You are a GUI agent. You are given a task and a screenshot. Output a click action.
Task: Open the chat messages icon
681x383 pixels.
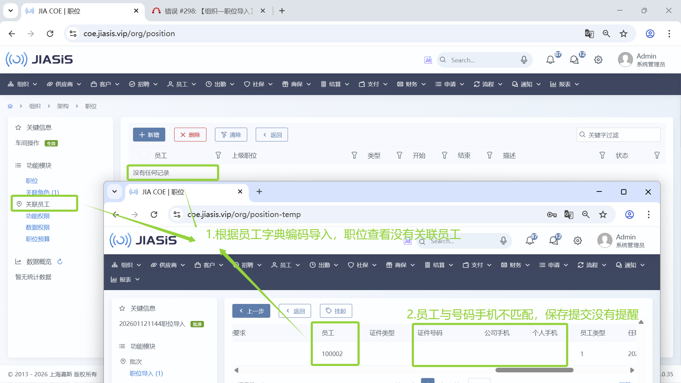[574, 60]
